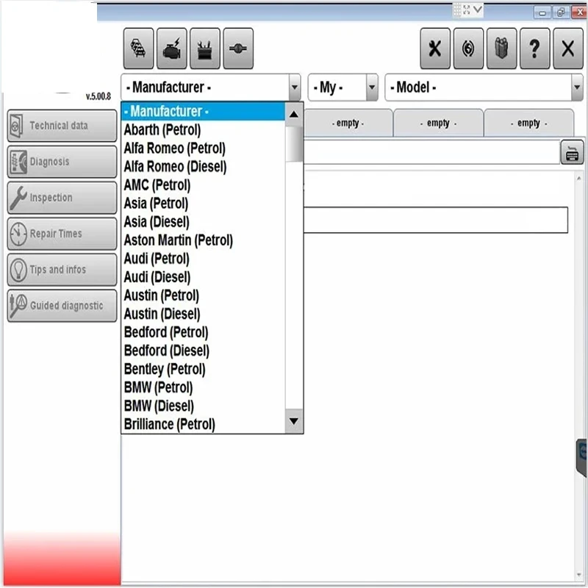Pick Asia (Diesel) manufacturer

click(203, 222)
